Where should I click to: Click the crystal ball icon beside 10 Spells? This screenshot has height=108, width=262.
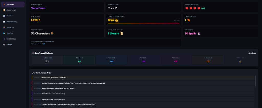[x=199, y=34]
